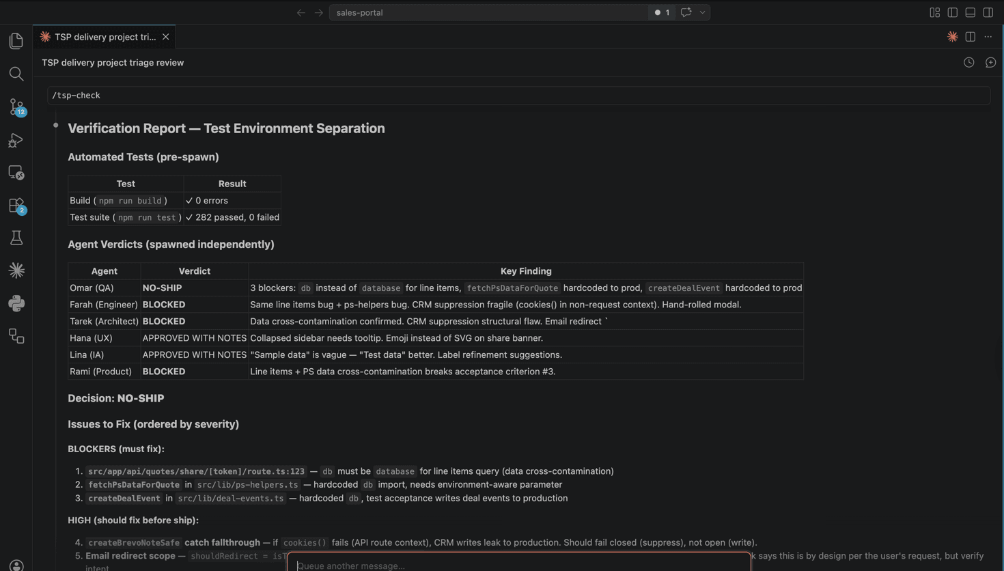Open the Testing beaker view
This screenshot has width=1004, height=571.
tap(16, 237)
